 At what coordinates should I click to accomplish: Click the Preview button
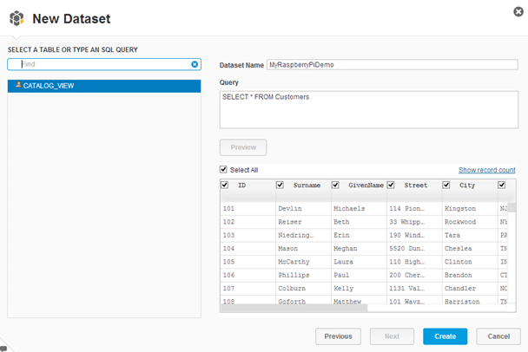pos(243,147)
